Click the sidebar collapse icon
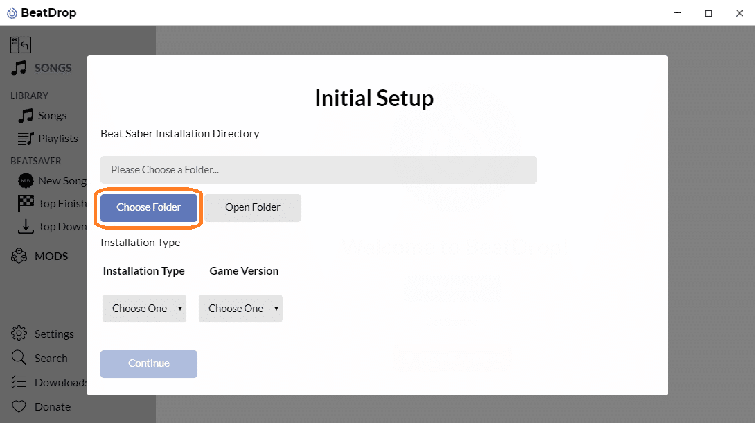 (x=21, y=45)
